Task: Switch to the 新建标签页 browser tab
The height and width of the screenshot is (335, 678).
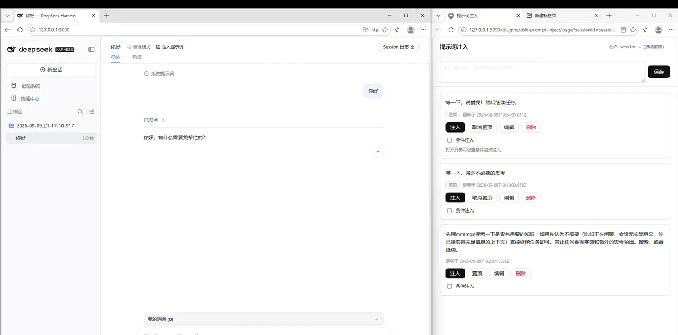Action: [562, 16]
